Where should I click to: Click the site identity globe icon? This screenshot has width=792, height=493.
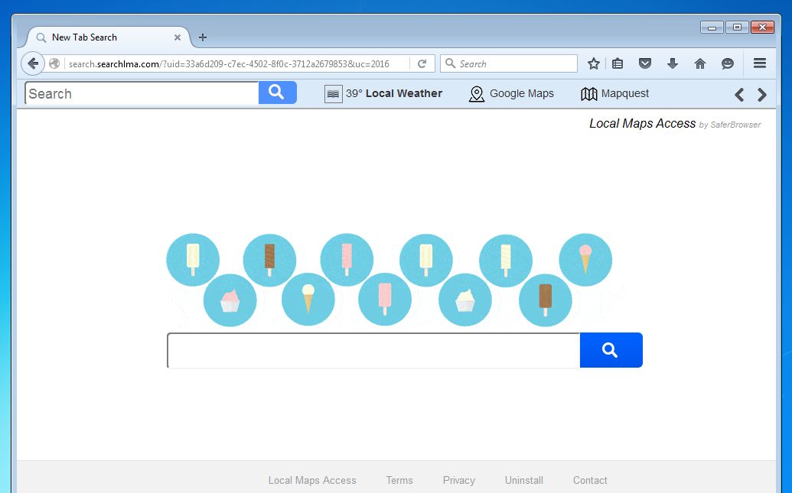point(54,63)
